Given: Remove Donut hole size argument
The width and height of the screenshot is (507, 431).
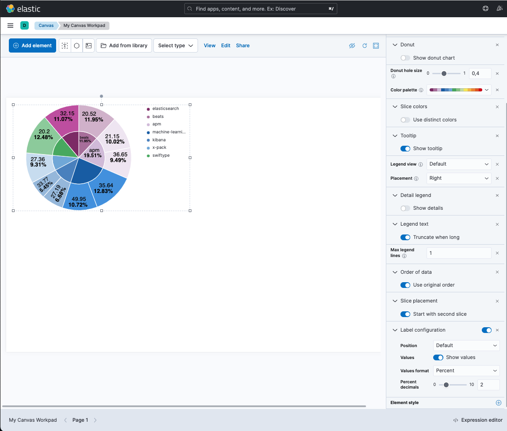Looking at the screenshot, I should (x=497, y=74).
